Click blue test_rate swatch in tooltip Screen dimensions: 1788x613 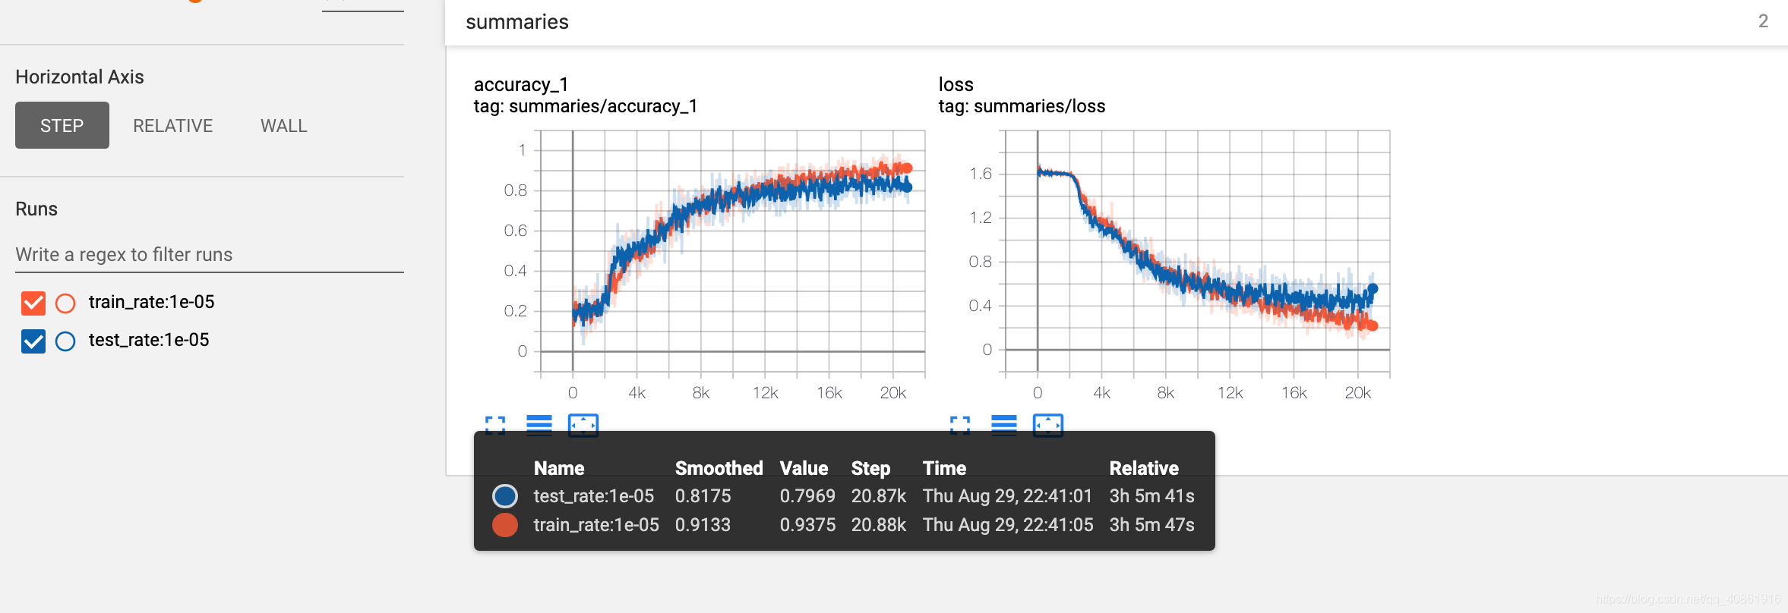[x=505, y=496]
